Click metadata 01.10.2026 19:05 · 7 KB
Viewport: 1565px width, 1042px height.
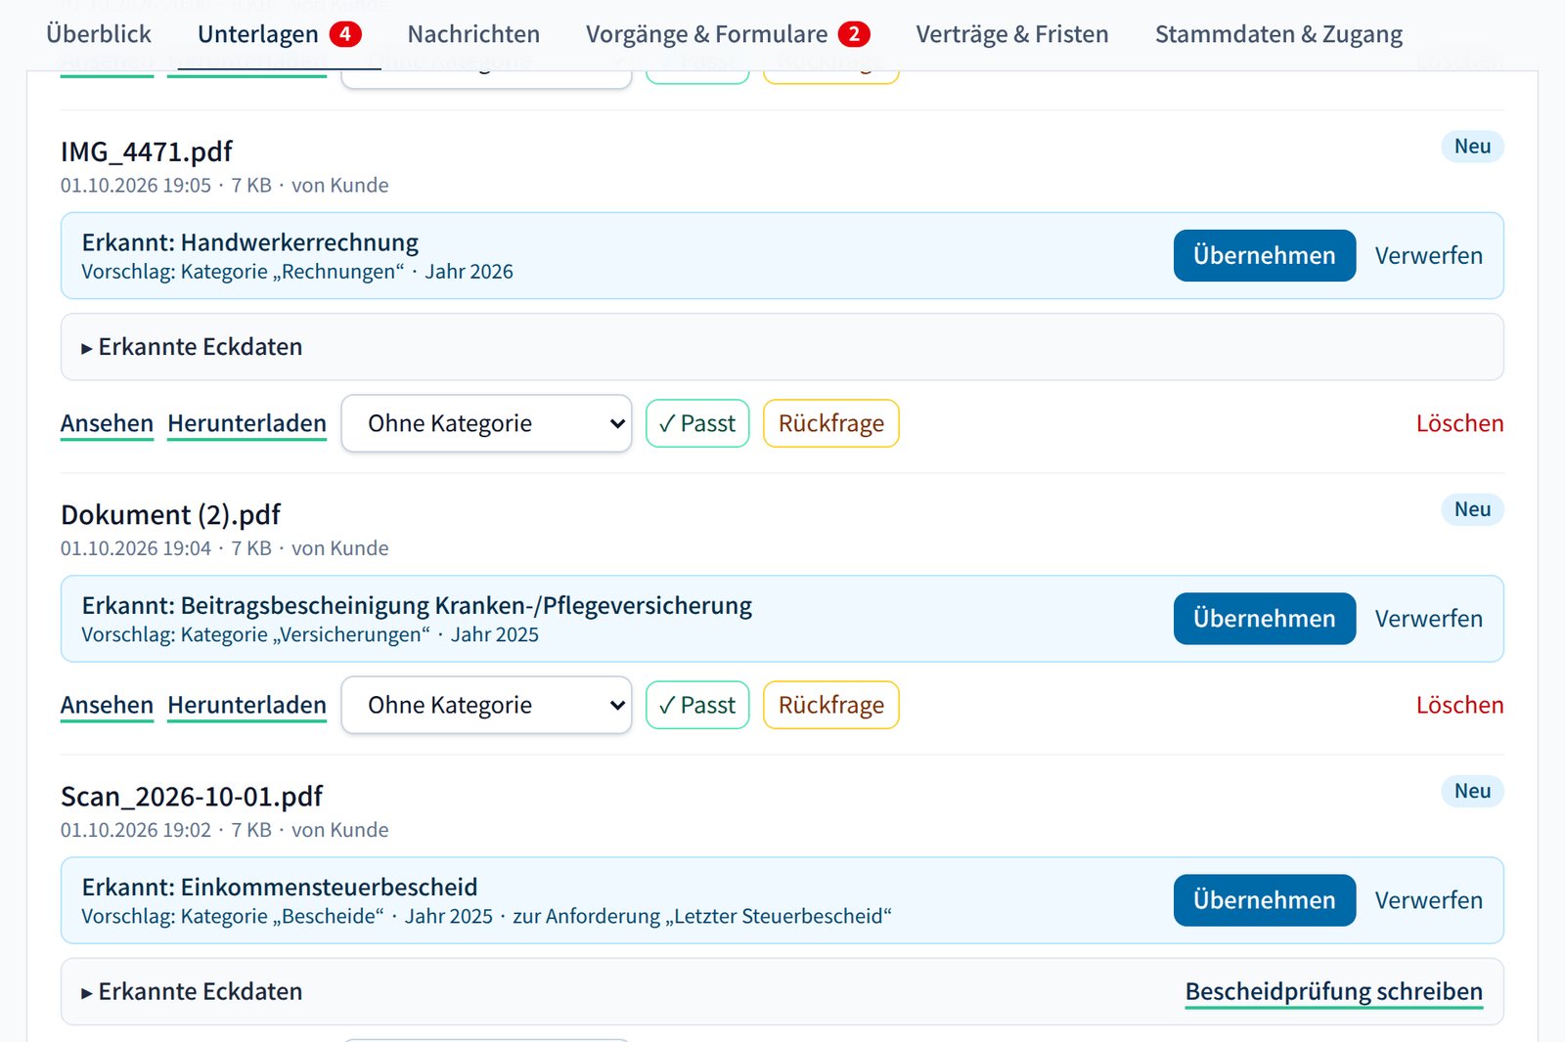coord(166,186)
